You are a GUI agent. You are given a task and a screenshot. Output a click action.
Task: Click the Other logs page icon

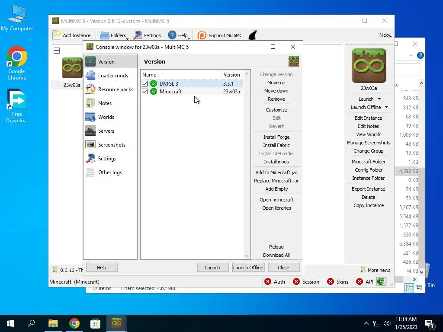pos(90,172)
